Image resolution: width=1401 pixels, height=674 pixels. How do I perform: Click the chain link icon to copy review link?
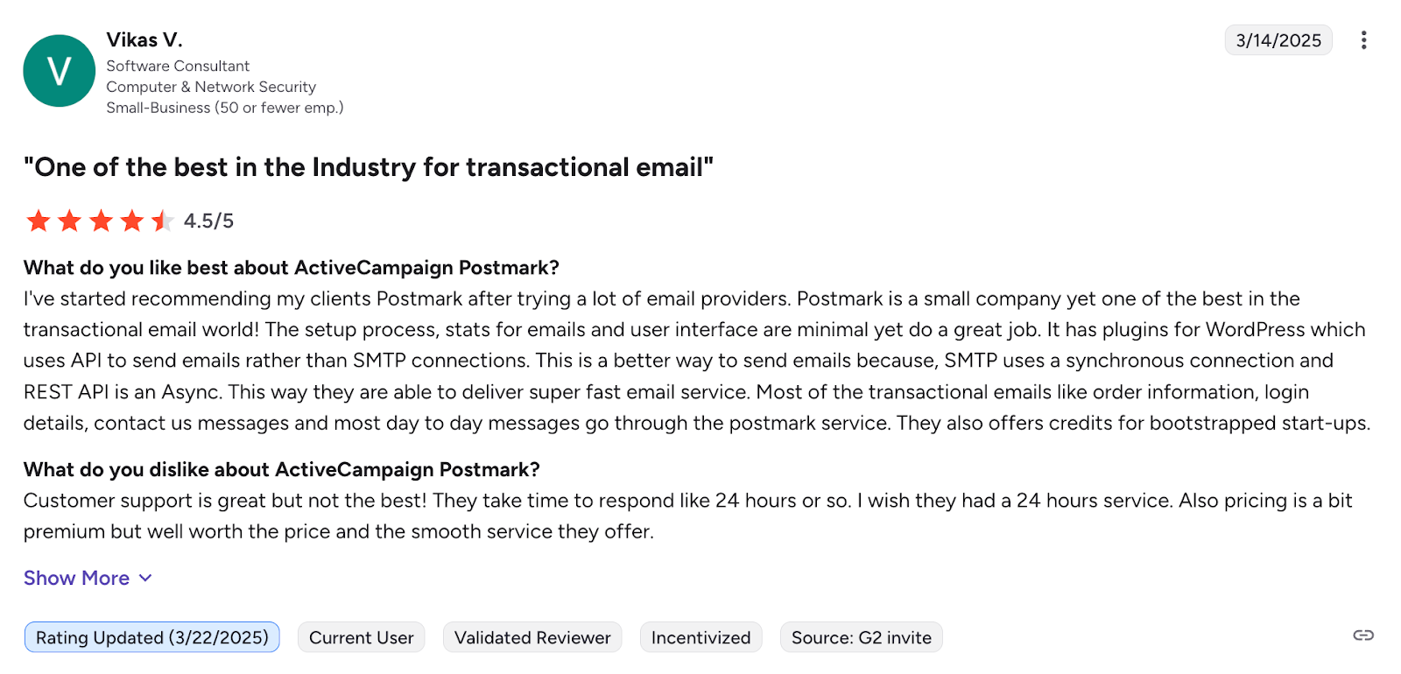(x=1363, y=635)
